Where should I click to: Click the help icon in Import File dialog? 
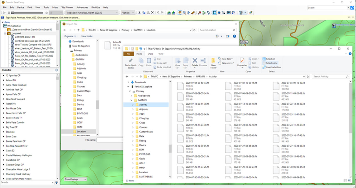point(234,36)
